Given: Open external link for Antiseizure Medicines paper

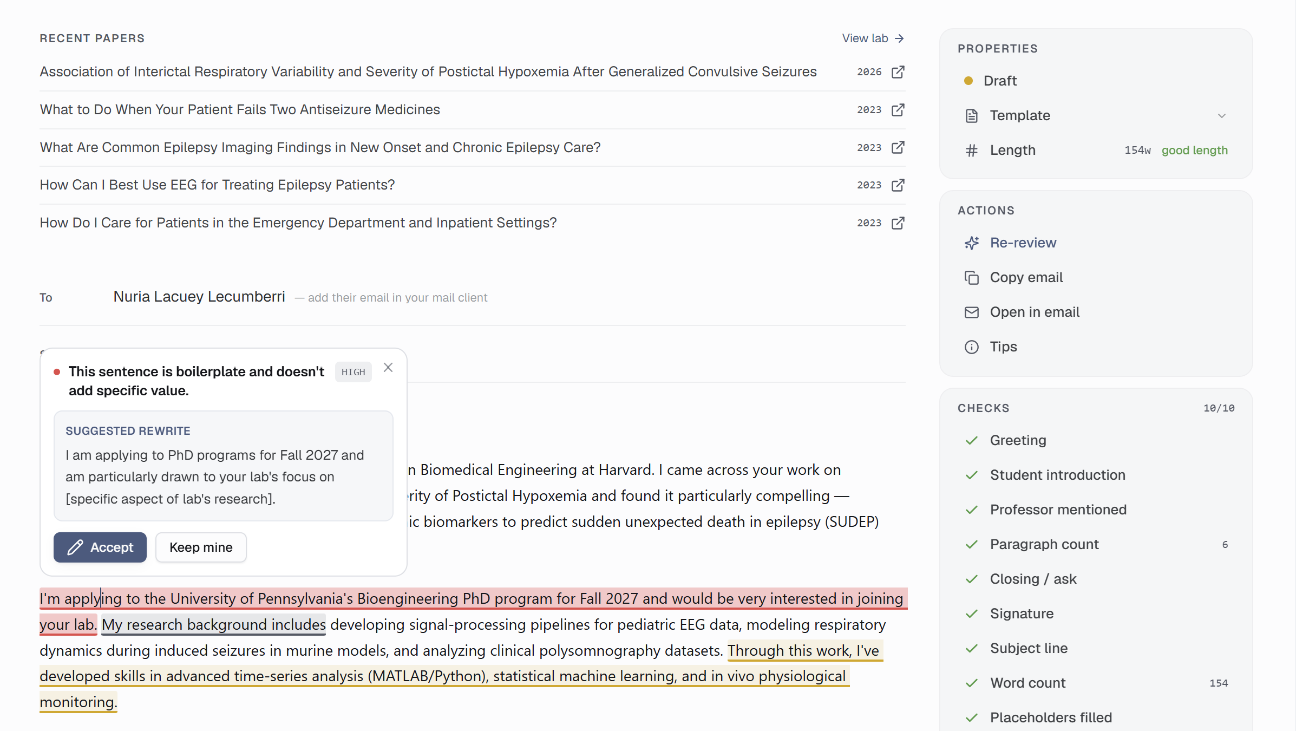Looking at the screenshot, I should pyautogui.click(x=898, y=110).
